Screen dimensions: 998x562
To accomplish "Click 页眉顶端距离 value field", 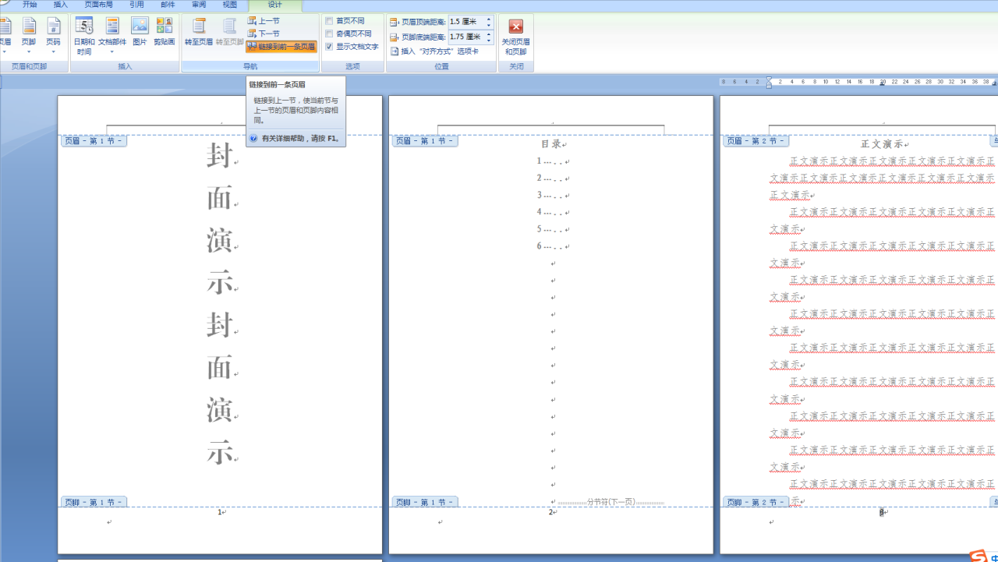I will (x=465, y=22).
